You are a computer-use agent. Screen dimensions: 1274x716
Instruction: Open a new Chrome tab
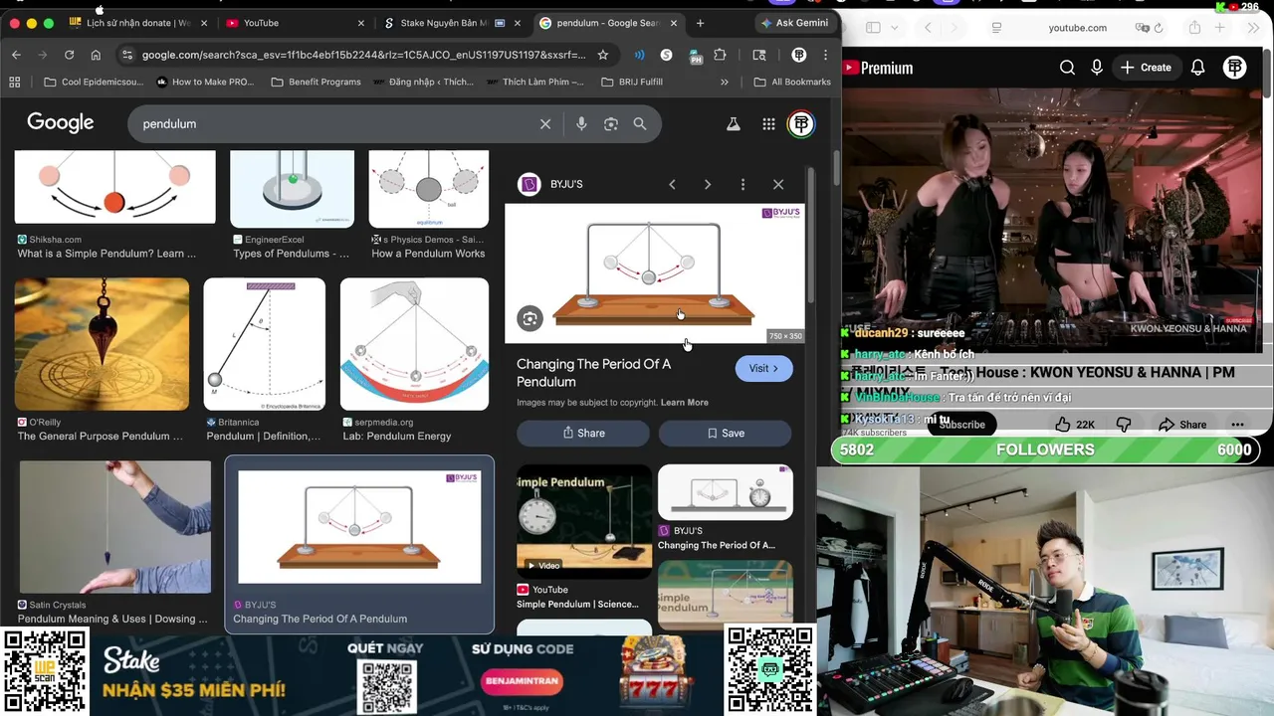700,23
